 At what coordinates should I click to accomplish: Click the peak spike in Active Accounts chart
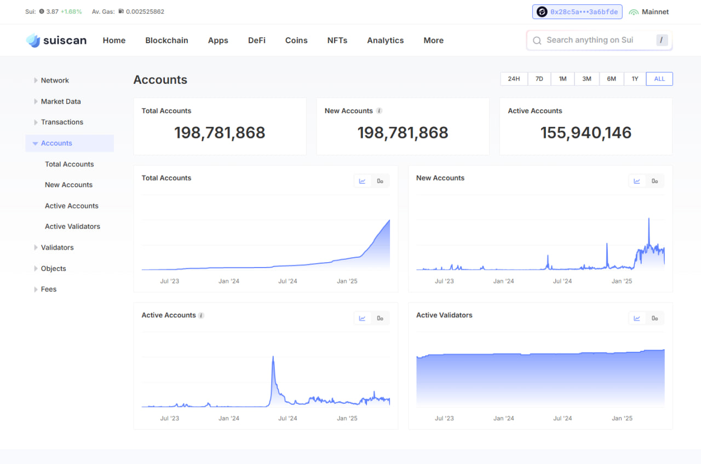pos(273,358)
